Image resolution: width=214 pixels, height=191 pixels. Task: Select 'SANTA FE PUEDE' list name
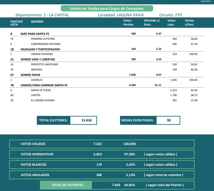coord(41,90)
